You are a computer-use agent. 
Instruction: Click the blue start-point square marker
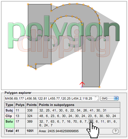[x=82, y=87]
